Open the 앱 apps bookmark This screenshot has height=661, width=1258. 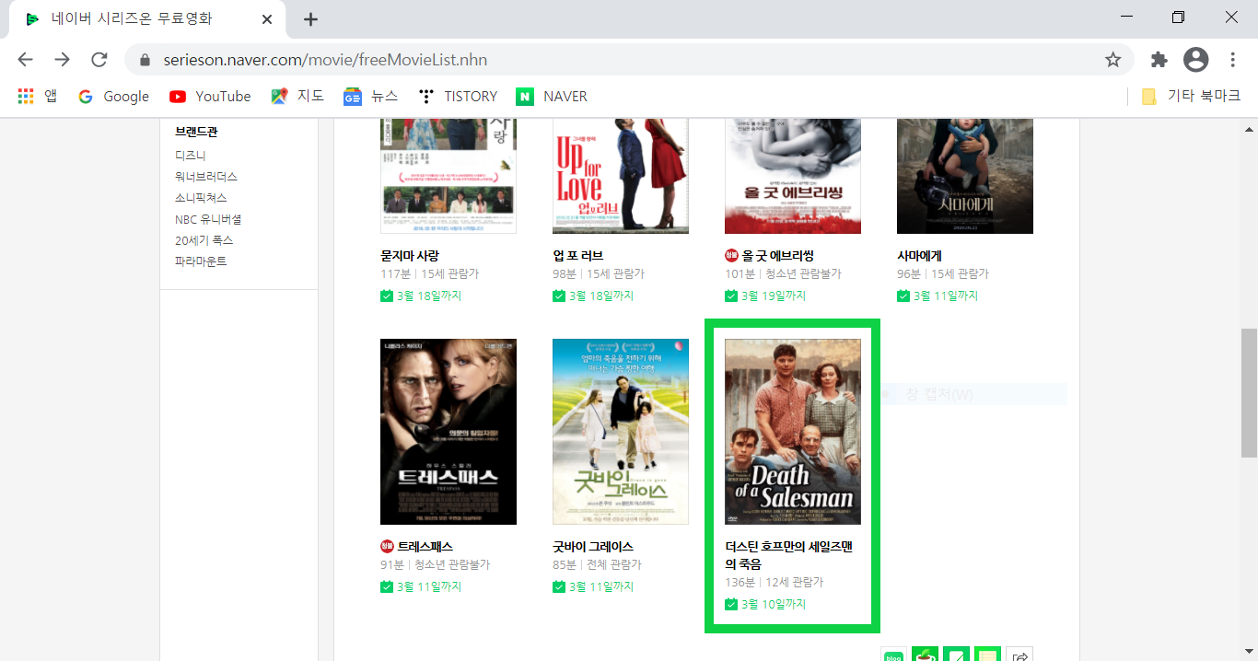coord(38,96)
